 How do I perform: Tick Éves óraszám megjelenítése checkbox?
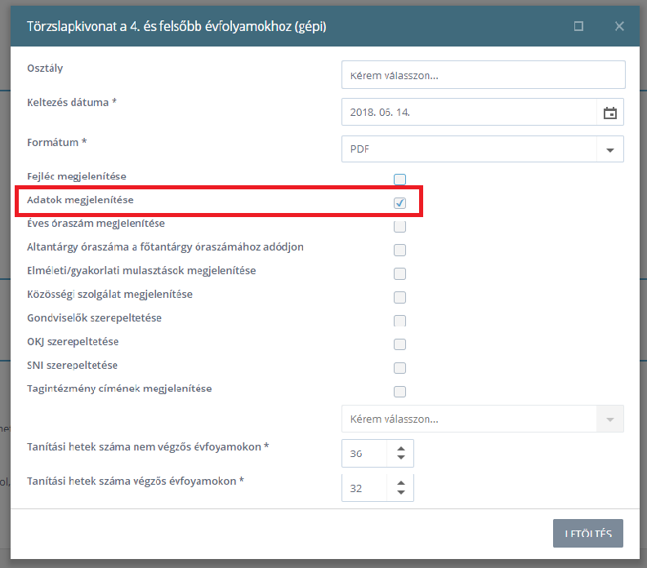coord(399,226)
